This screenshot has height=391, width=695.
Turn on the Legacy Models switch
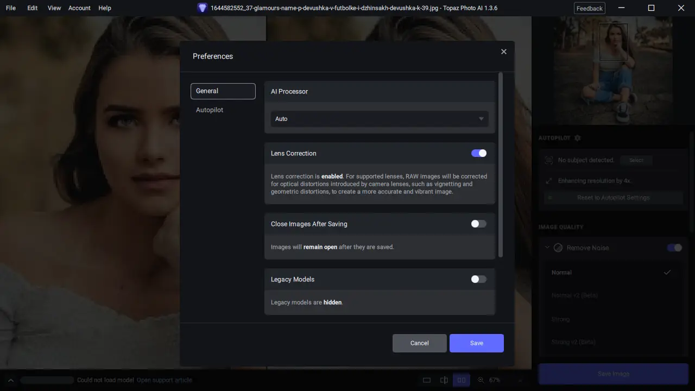pyautogui.click(x=479, y=279)
